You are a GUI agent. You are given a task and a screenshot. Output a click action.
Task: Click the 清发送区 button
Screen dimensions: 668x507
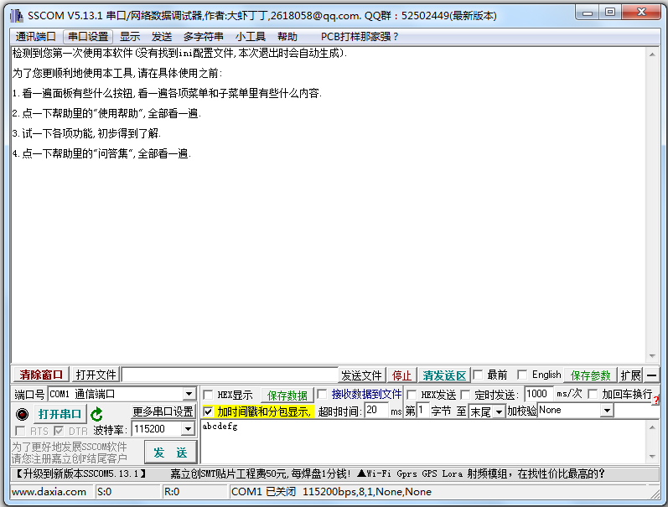click(x=444, y=375)
